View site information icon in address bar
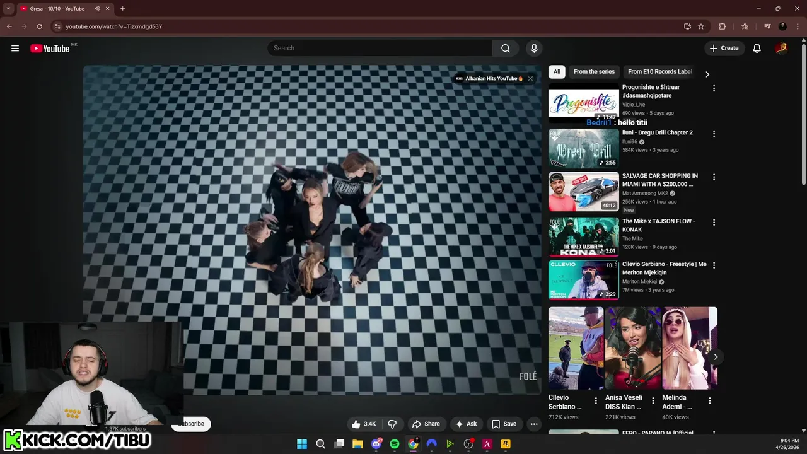Viewport: 807px width, 454px height. (57, 26)
